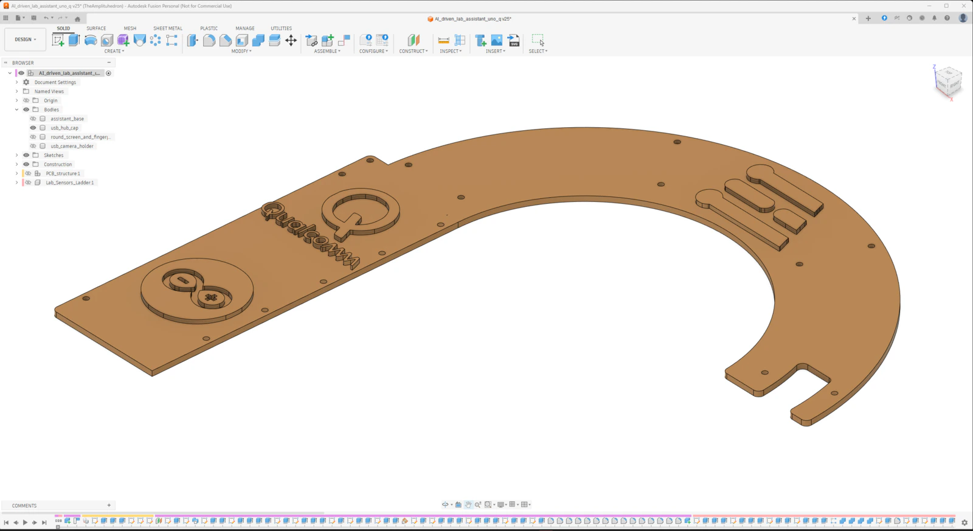This screenshot has width=973, height=531.
Task: Show the assistant_base body
Action: point(33,119)
